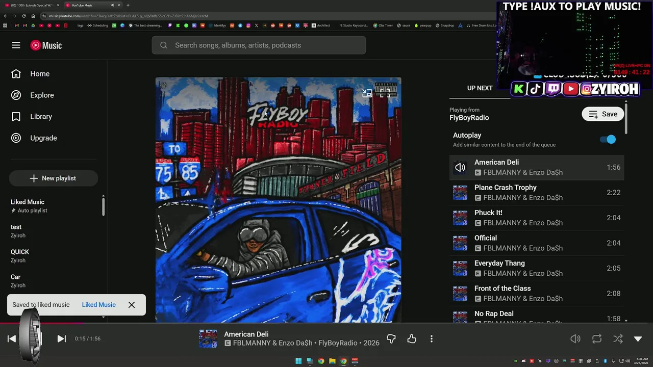This screenshot has height=367, width=653.
Task: Open a new browser tab
Action: click(x=128, y=5)
